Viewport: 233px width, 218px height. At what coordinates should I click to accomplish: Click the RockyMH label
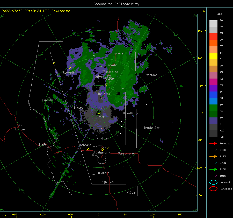tap(68, 73)
